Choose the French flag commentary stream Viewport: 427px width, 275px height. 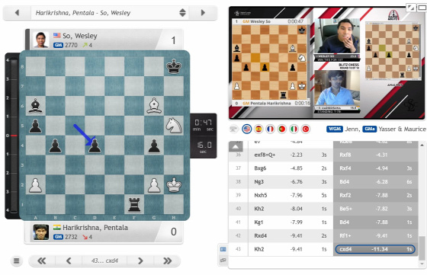(270, 129)
